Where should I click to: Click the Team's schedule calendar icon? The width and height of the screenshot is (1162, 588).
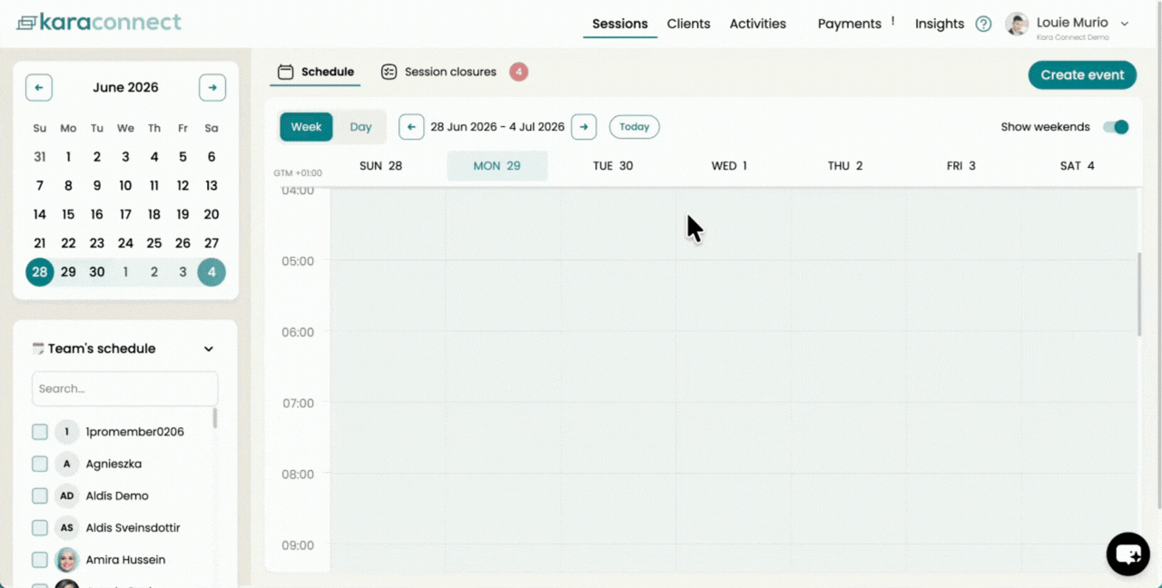[x=38, y=348]
